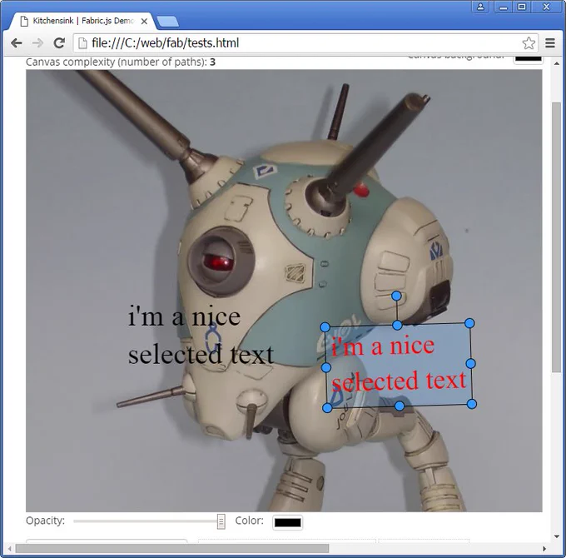This screenshot has height=558, width=566.
Task: Click the vertical scrollbar up arrow
Action: (x=556, y=63)
